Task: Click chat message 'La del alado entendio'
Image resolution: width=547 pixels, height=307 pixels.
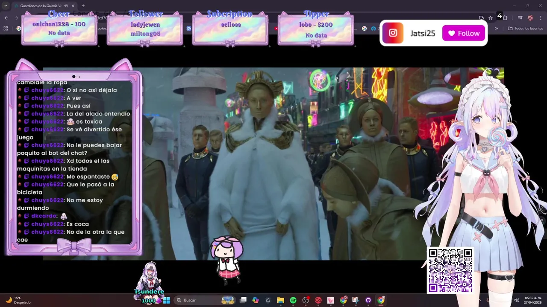Action: click(98, 113)
